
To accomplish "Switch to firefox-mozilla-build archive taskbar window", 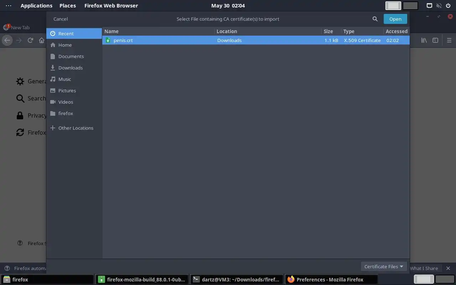I will coord(142,279).
